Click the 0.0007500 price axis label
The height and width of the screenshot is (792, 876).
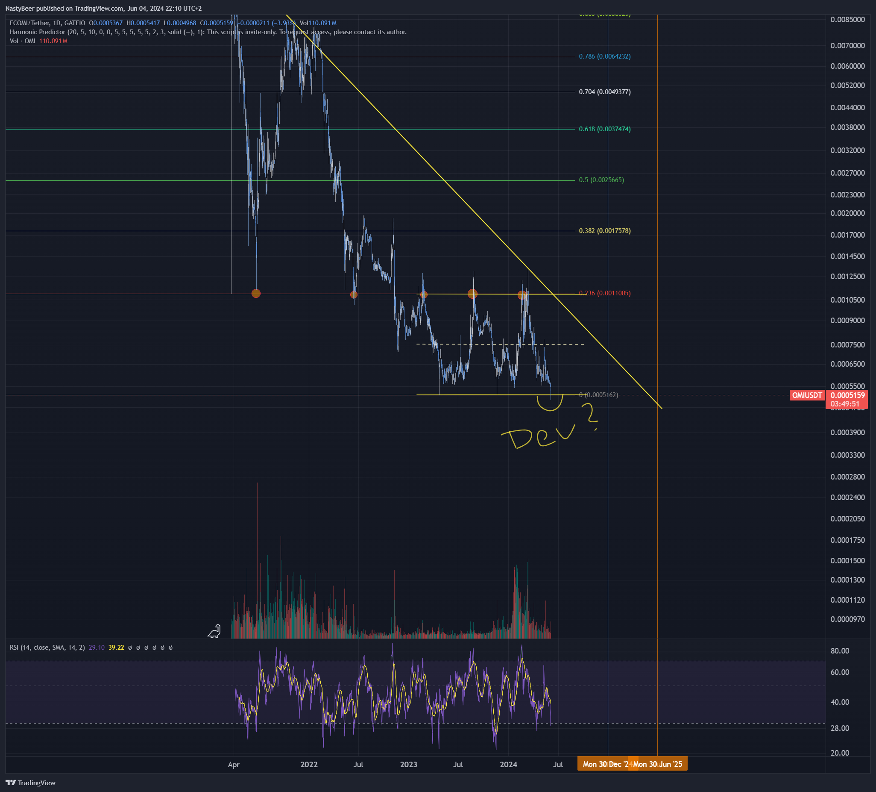848,345
